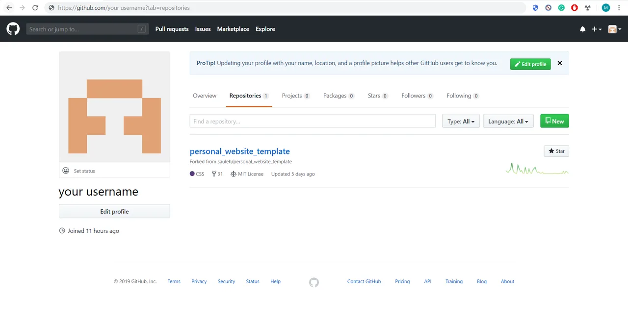This screenshot has height=322, width=628.
Task: Dismiss the ProTip banner with the X
Action: [560, 63]
